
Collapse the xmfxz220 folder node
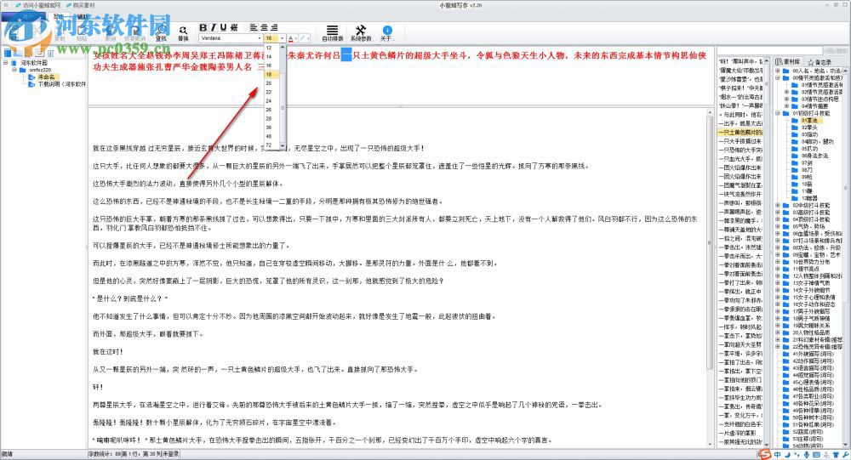[14, 70]
